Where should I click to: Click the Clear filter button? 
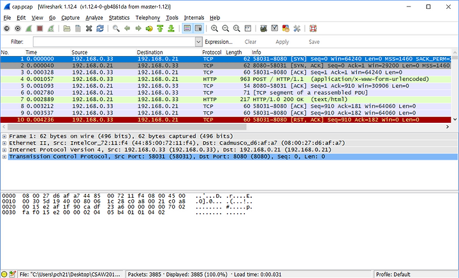click(x=251, y=42)
